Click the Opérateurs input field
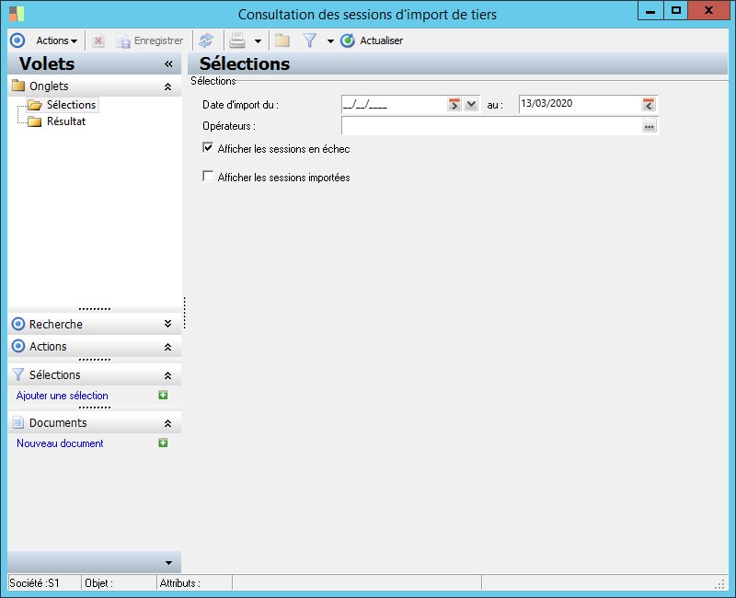This screenshot has height=598, width=736. [x=491, y=126]
